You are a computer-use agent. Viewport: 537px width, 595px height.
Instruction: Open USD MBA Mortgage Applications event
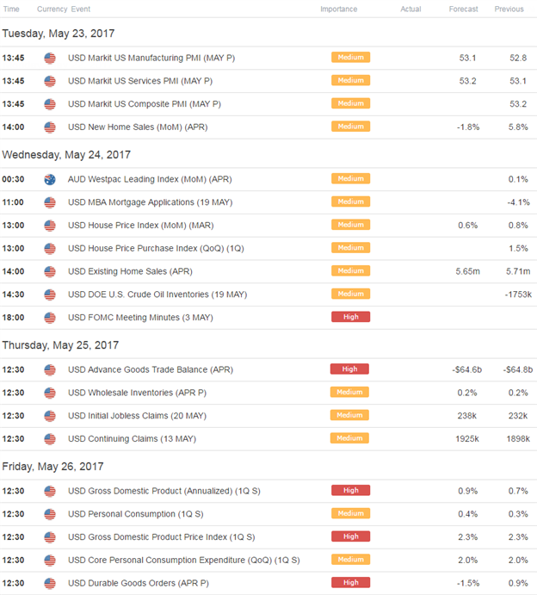[151, 202]
